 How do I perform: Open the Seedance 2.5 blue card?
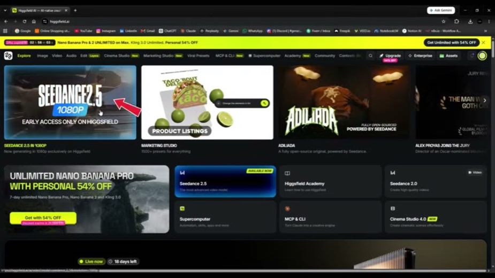click(225, 181)
